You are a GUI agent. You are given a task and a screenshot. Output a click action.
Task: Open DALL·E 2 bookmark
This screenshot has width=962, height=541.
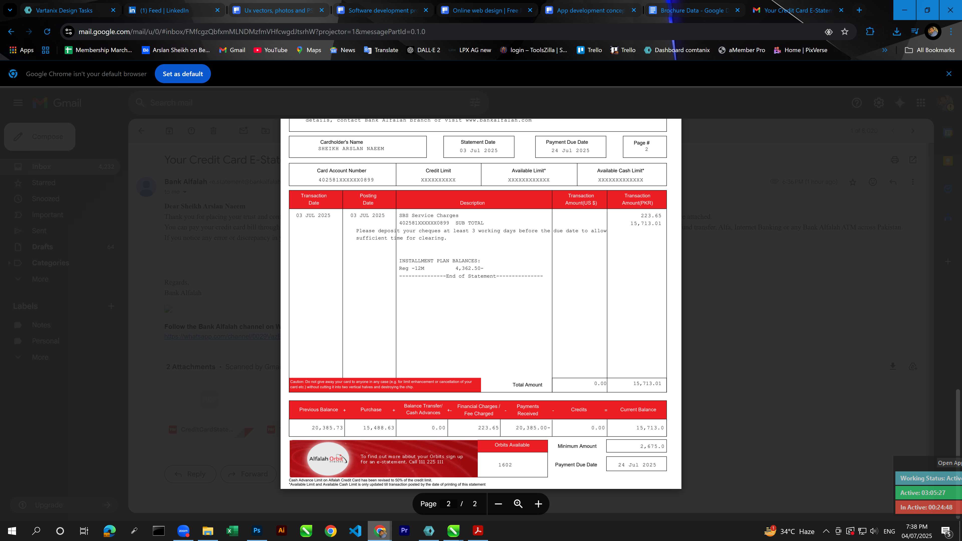423,50
